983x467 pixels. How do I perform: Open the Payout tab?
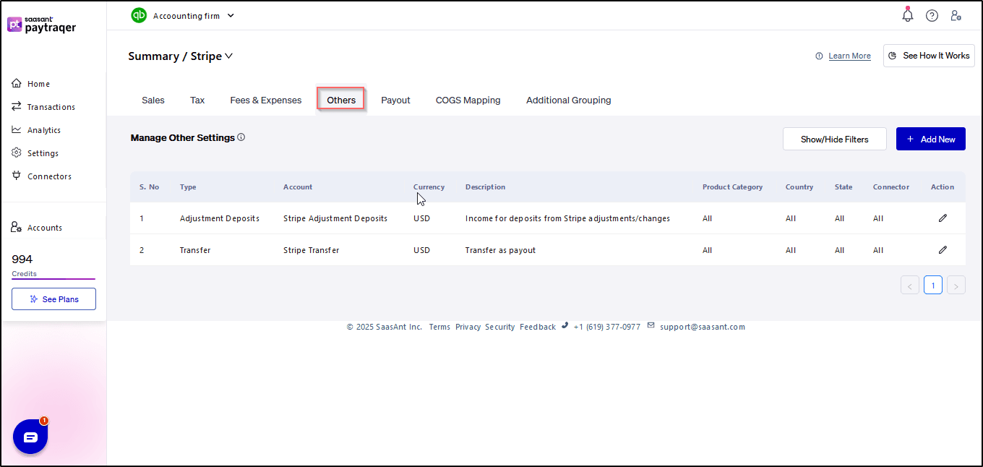(395, 100)
